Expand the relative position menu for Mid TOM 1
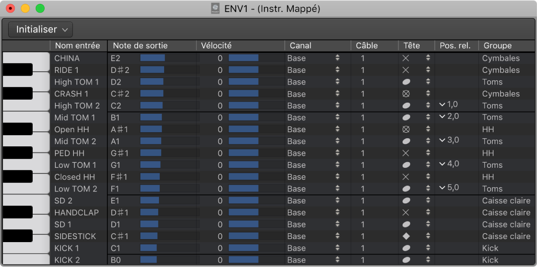The image size is (537, 267). point(442,117)
